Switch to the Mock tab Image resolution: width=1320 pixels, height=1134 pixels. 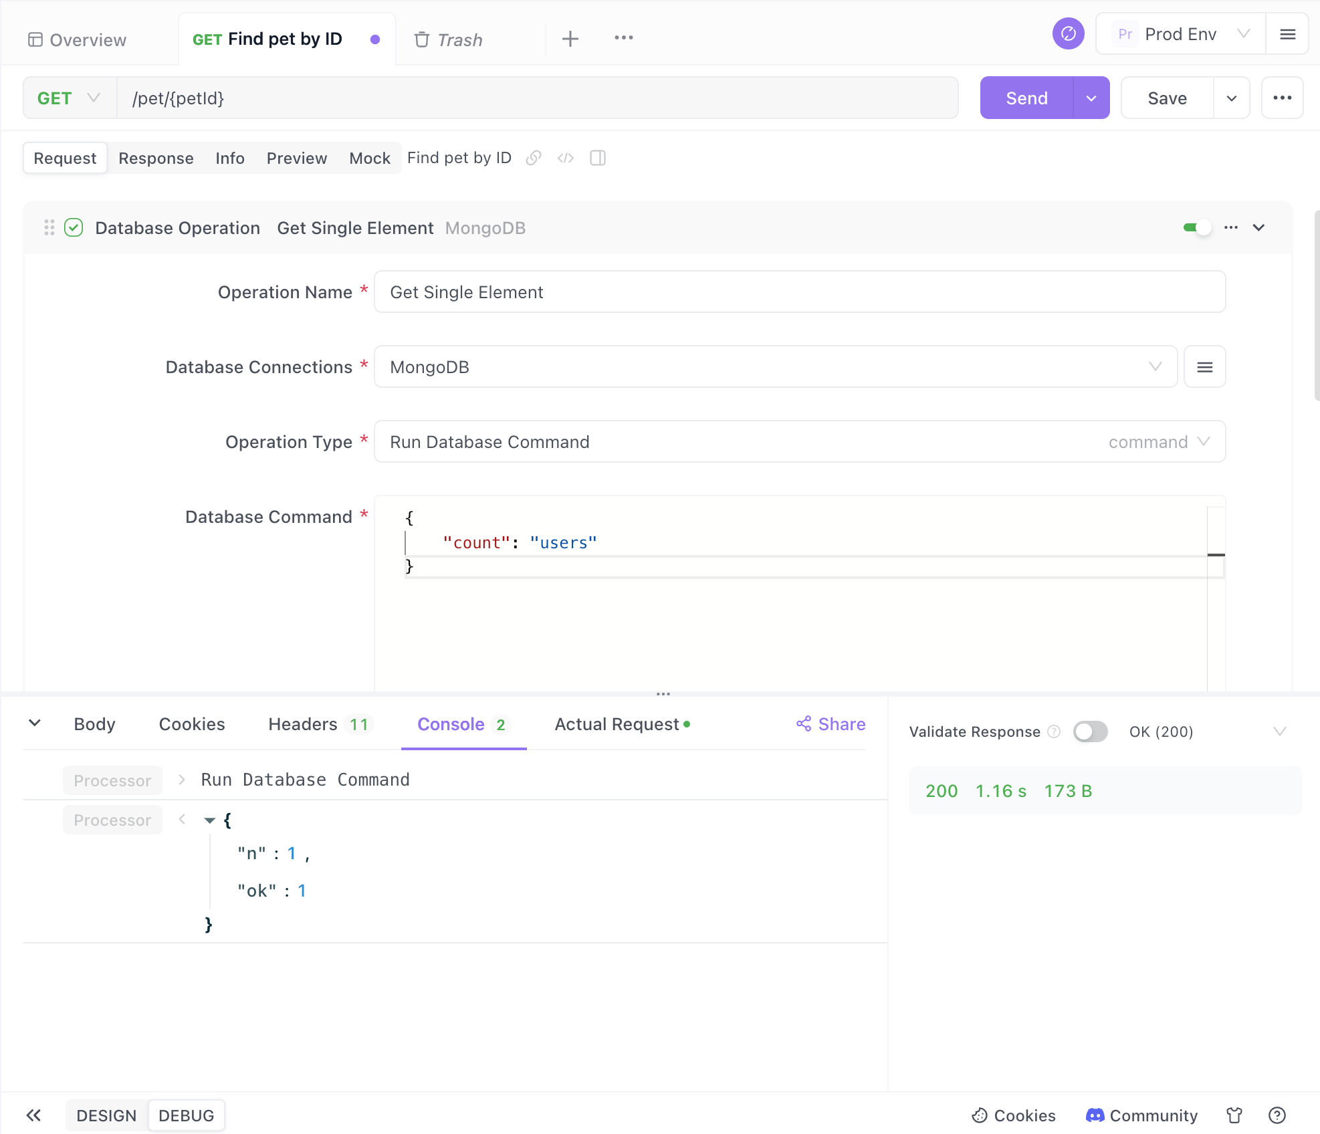click(368, 157)
